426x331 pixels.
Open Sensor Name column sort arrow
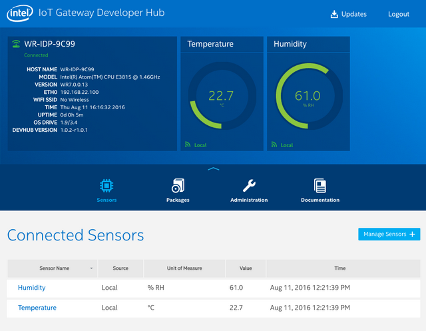click(91, 268)
